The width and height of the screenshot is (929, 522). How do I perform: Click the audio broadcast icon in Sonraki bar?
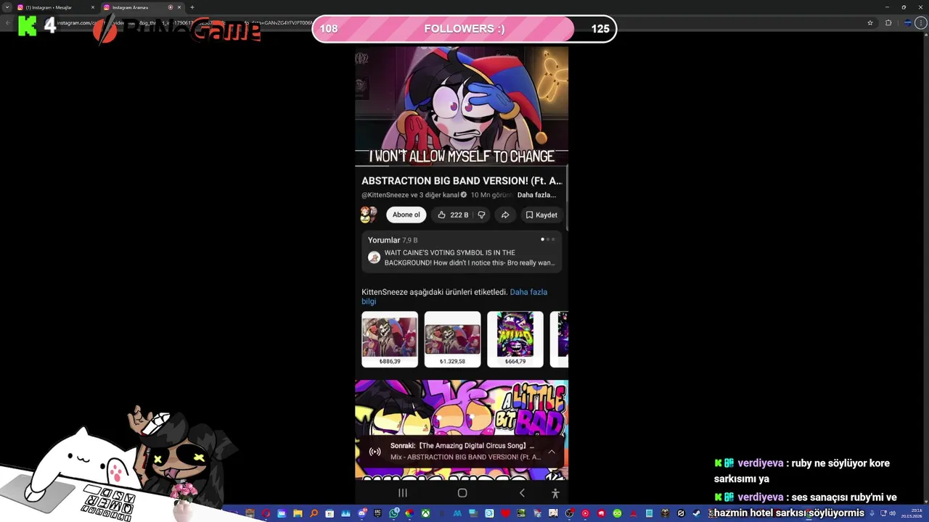pos(375,452)
